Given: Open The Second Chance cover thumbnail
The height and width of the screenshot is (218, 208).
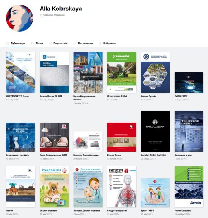Looking at the screenshot, I should (189, 131).
